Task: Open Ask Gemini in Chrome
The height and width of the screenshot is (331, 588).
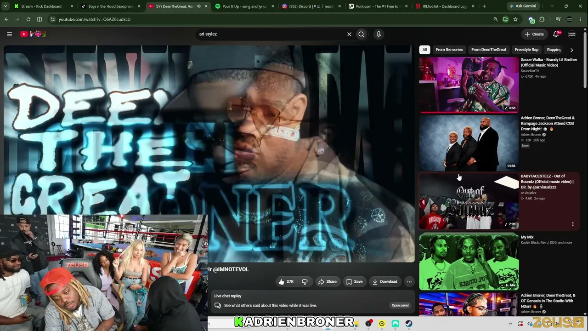Action: coord(522,6)
